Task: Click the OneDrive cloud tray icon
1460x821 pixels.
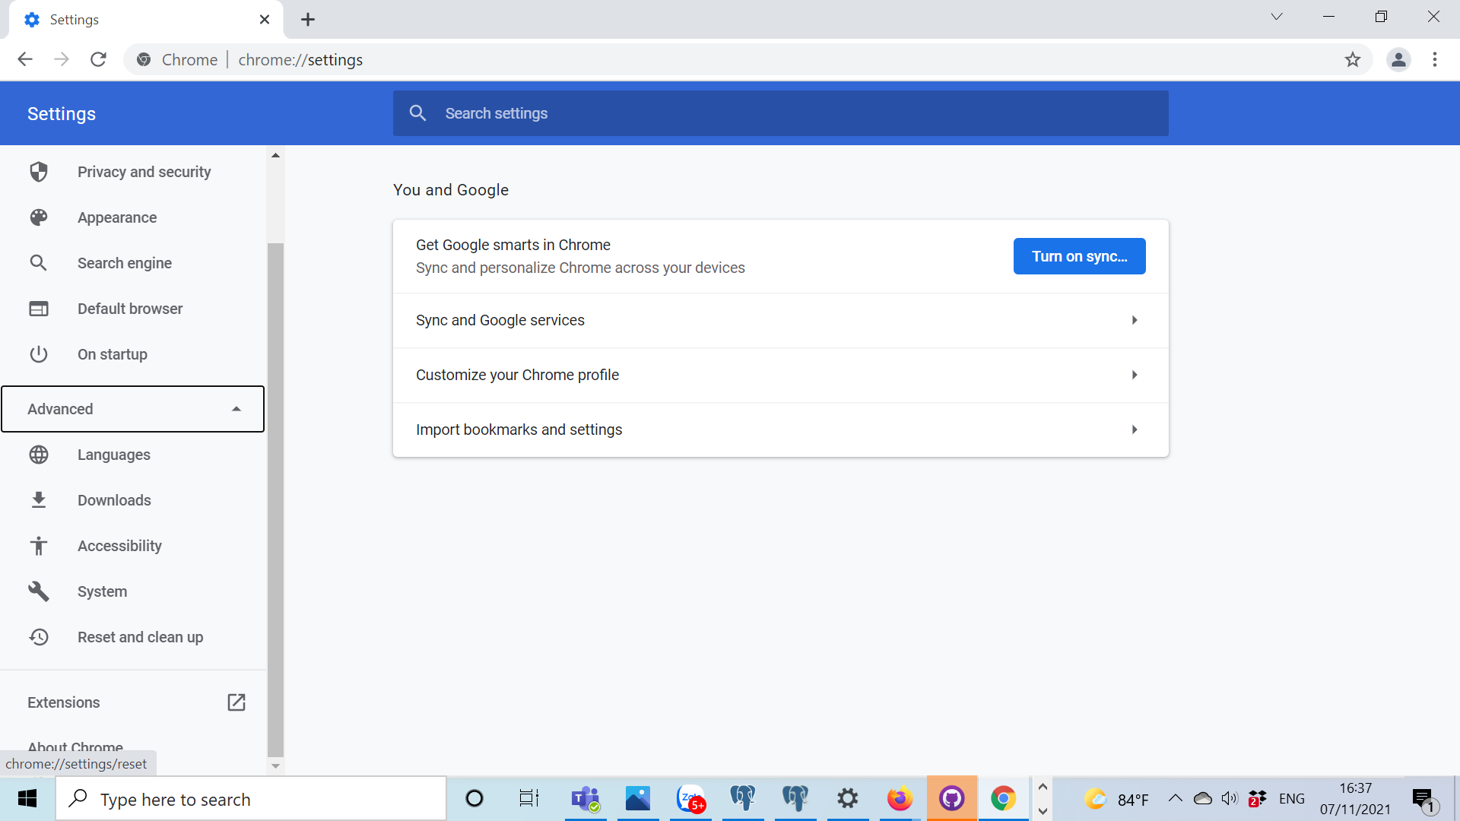Action: click(x=1203, y=798)
